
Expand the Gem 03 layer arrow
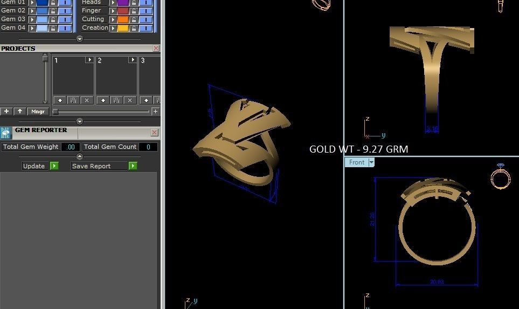pos(32,19)
